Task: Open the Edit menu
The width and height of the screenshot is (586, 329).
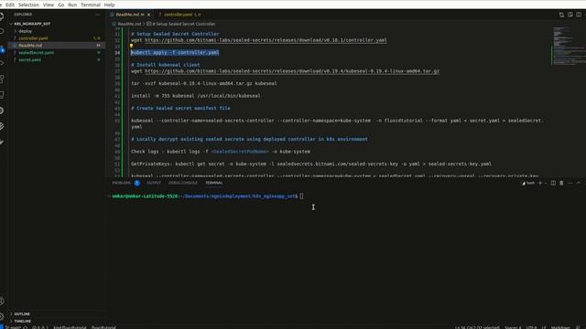Action: 10,5
